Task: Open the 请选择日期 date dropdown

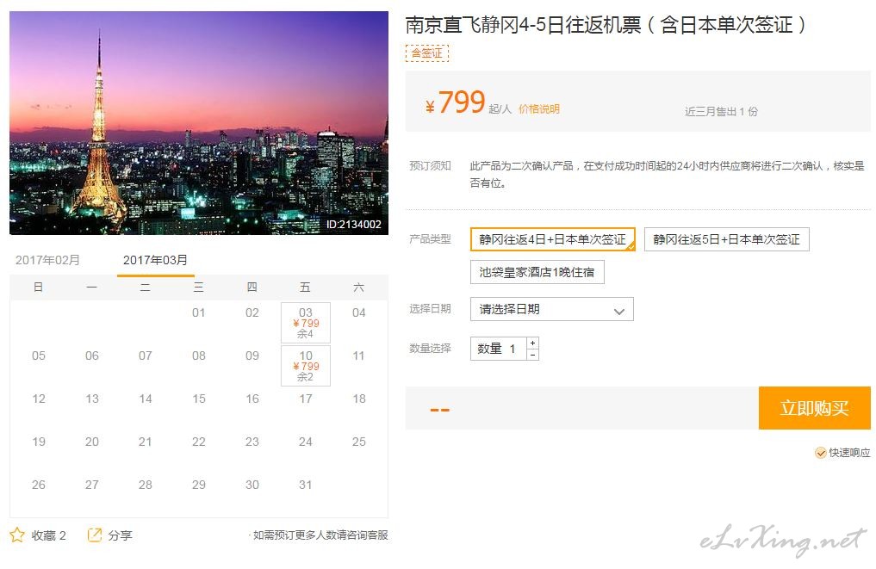Action: (551, 309)
